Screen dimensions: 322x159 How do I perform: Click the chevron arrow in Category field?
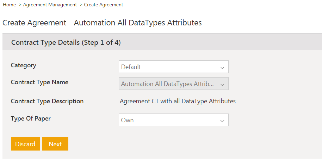222,67
